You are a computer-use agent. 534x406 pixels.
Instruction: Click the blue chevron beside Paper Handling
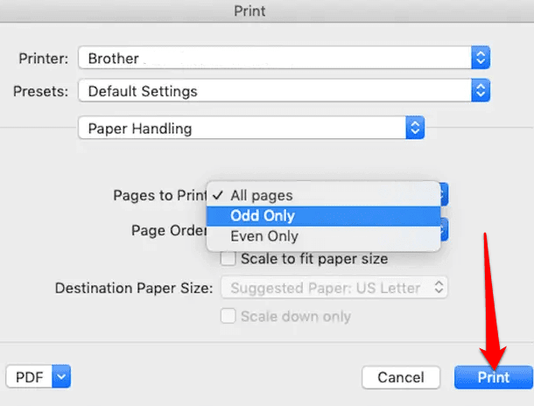(x=415, y=128)
